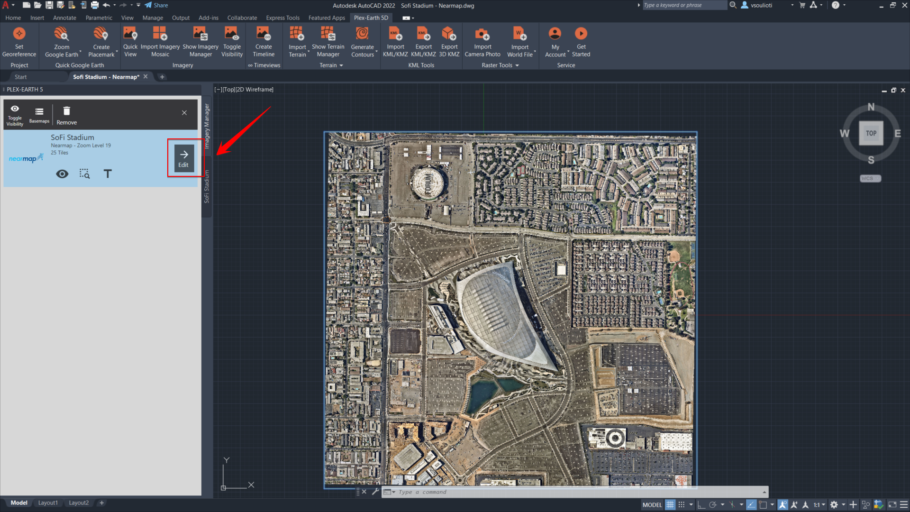
Task: Click Import Imagery Mosaic
Action: (160, 42)
